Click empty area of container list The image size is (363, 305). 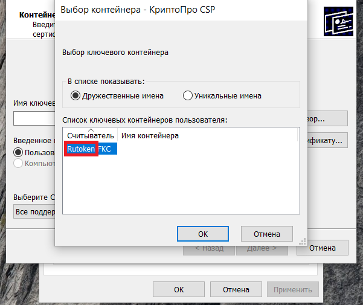pos(181,185)
